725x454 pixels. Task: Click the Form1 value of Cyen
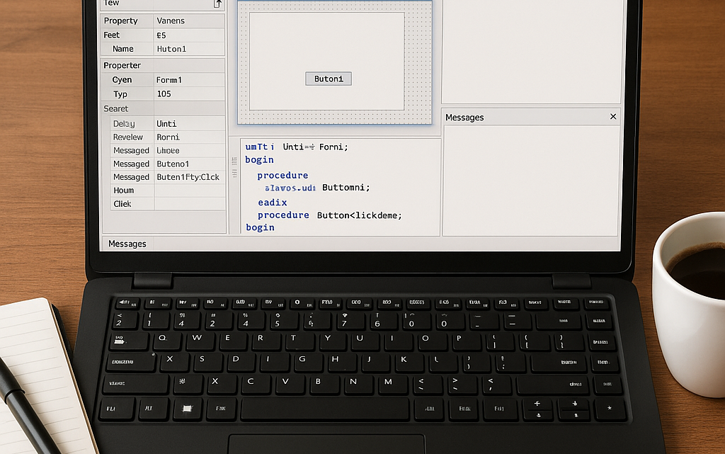pos(169,80)
